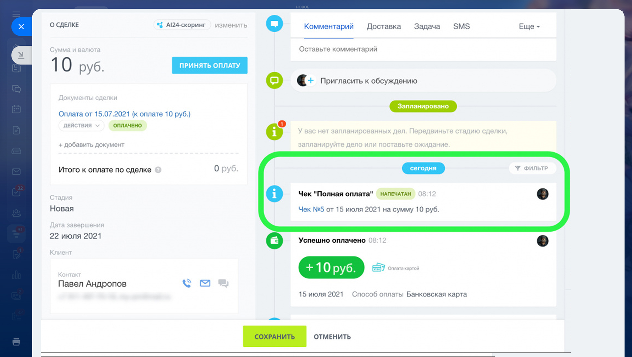This screenshot has width=632, height=357.
Task: Click Пригласить к обсуждению
Action: click(368, 81)
